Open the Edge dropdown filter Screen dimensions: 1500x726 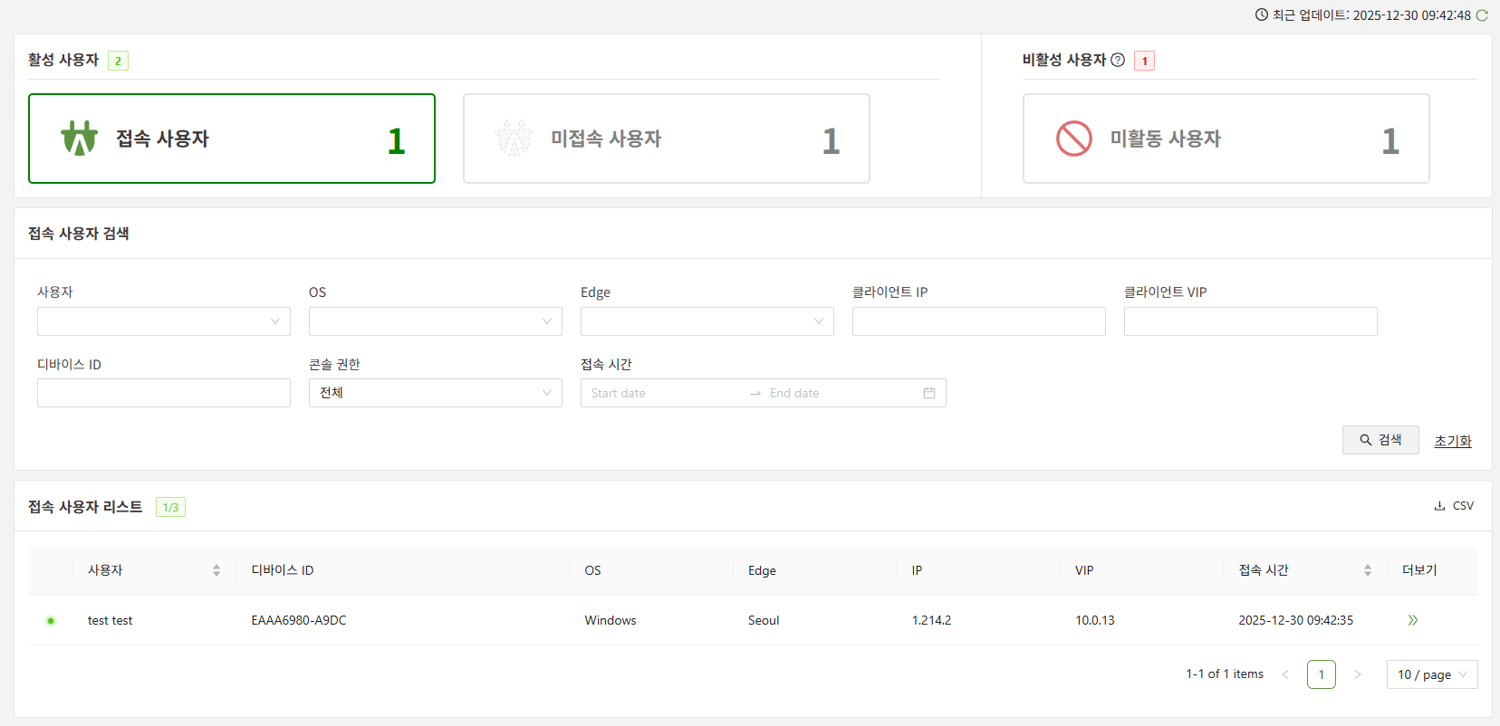click(x=707, y=321)
